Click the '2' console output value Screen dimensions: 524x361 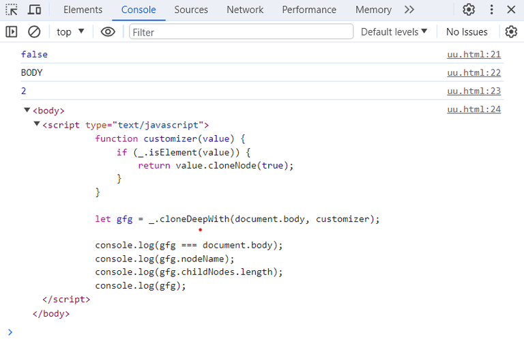(23, 91)
